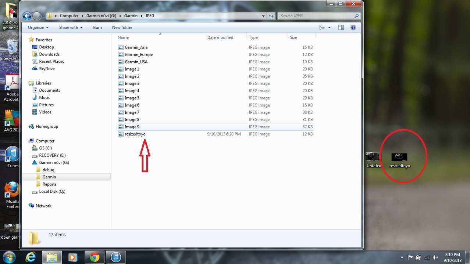Open the recent locations dropdown arrow
The height and width of the screenshot is (264, 470).
(x=43, y=16)
